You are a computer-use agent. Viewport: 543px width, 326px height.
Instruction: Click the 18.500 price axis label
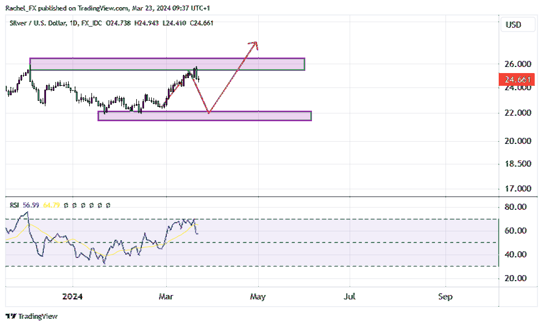(x=518, y=164)
